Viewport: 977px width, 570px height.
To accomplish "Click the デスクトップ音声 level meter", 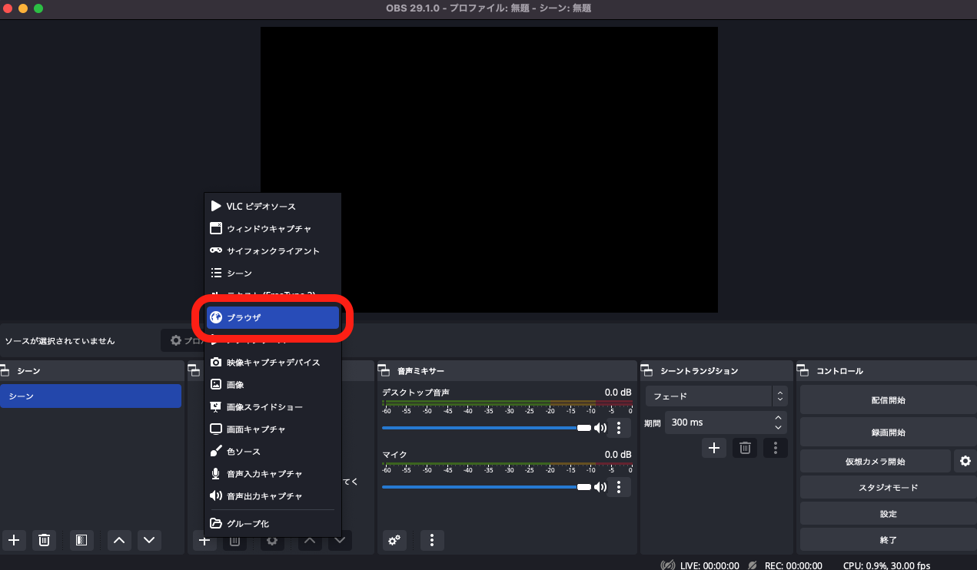I will (507, 403).
